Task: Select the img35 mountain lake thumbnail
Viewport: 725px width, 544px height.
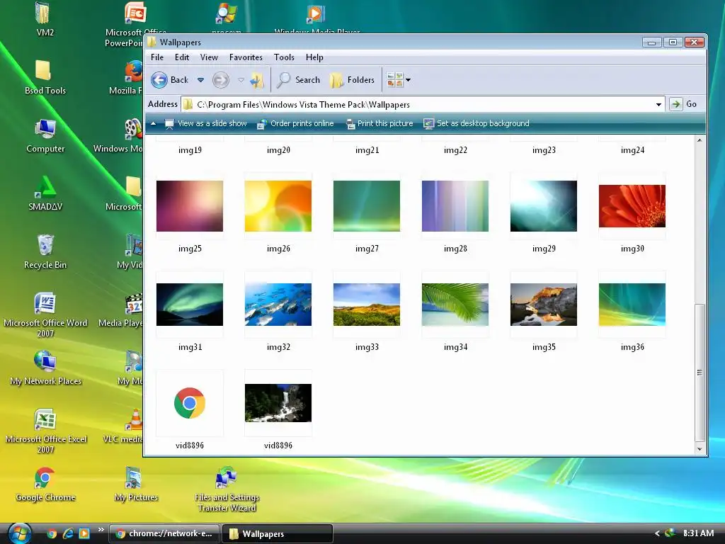Action: [544, 305]
